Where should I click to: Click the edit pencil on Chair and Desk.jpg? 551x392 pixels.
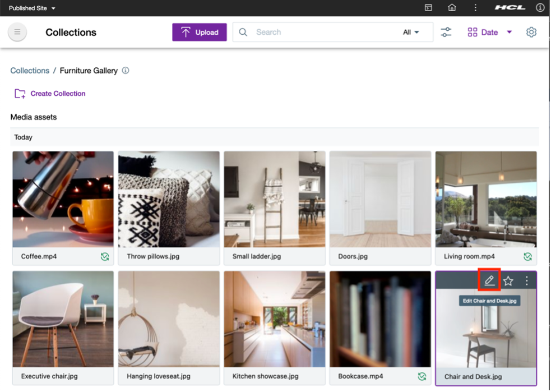pos(489,280)
